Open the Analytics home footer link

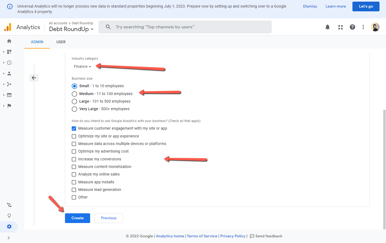[170, 236]
